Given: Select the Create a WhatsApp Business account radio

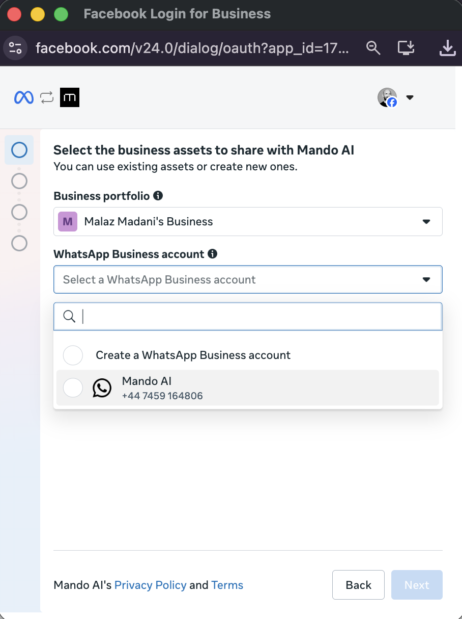Looking at the screenshot, I should click(73, 355).
